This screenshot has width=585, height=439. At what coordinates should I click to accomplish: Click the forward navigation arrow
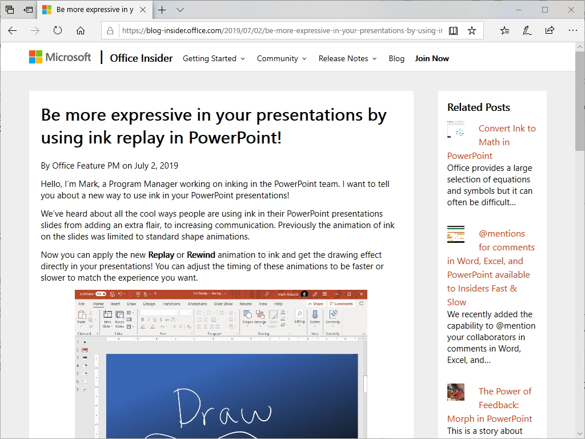click(35, 31)
